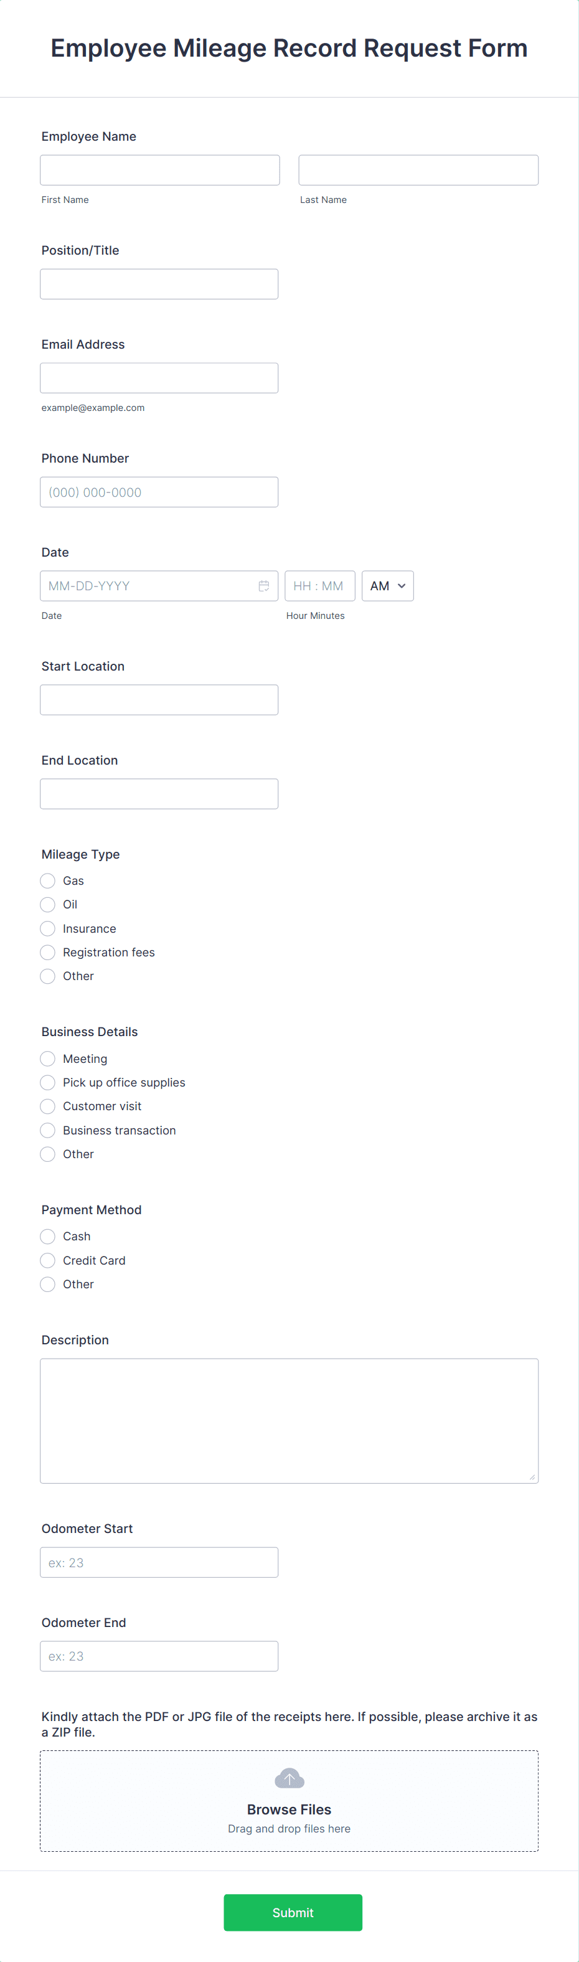Select Credit Card payment method
This screenshot has height=1962, width=579.
click(47, 1260)
